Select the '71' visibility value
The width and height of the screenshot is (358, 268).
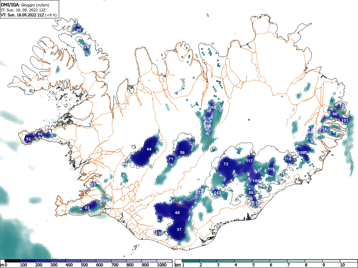[x=171, y=159]
